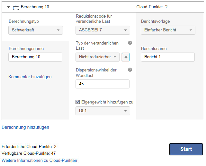Open the DL1 load case dropdown
This screenshot has width=206, height=166.
(x=103, y=111)
